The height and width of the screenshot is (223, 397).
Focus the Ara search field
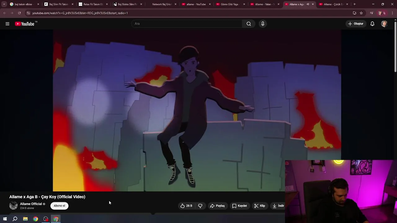point(187,24)
